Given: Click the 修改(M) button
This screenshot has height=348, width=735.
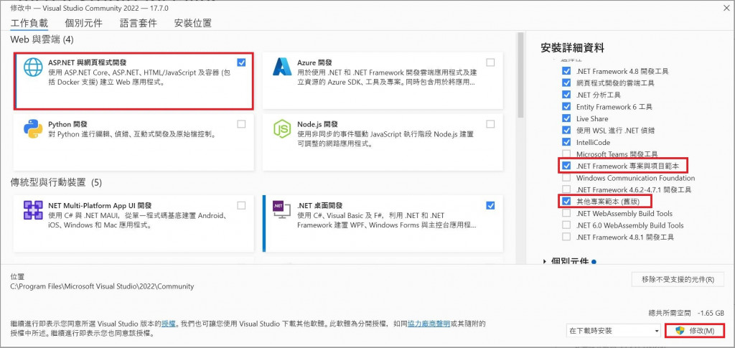Looking at the screenshot, I should 695,331.
